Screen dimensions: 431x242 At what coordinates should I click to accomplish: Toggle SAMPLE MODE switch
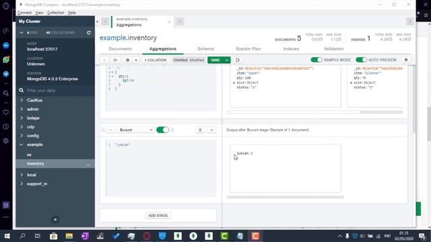(x=316, y=60)
